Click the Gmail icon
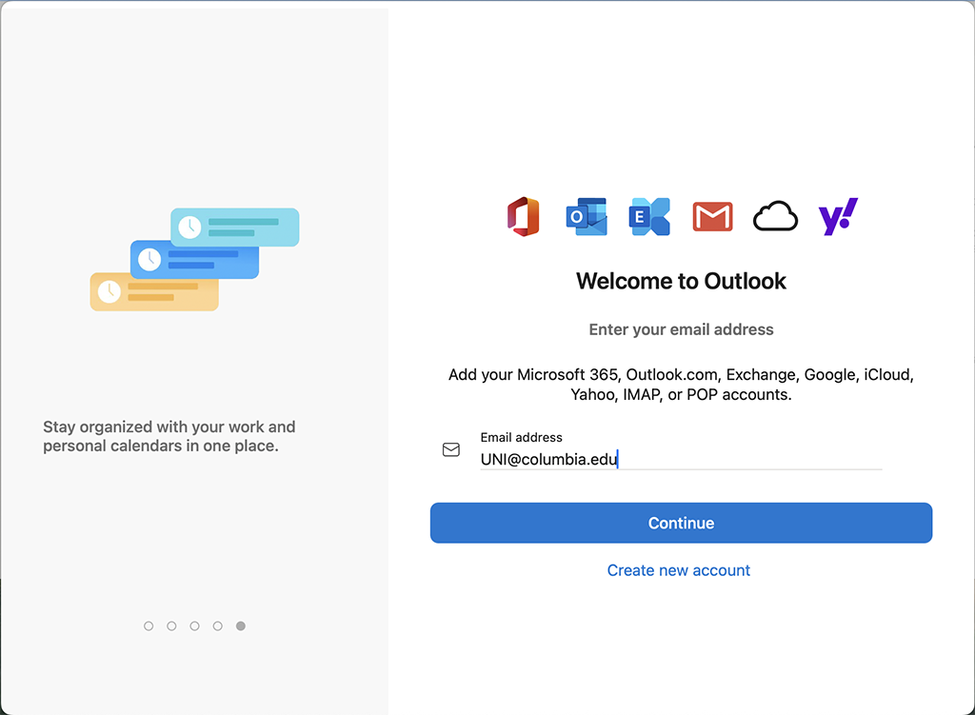Viewport: 975px width, 715px height. tap(711, 216)
